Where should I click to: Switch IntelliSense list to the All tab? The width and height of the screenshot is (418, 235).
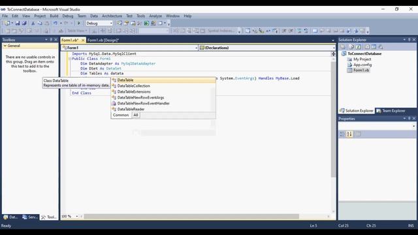pyautogui.click(x=136, y=115)
